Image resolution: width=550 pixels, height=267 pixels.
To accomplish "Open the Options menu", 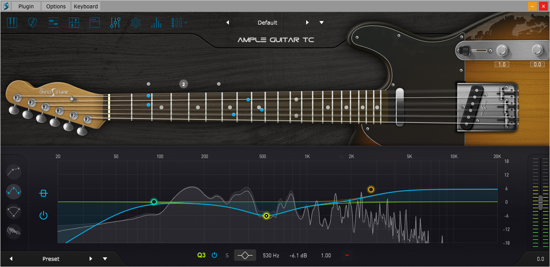I will tap(56, 6).
